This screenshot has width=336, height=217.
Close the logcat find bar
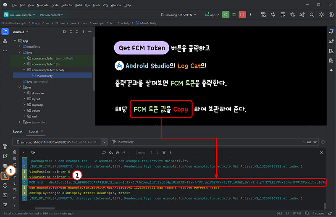coord(321,152)
